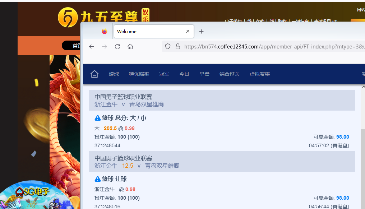Open the 综合过关 menu item
Image resolution: width=365 pixels, height=209 pixels.
(230, 74)
